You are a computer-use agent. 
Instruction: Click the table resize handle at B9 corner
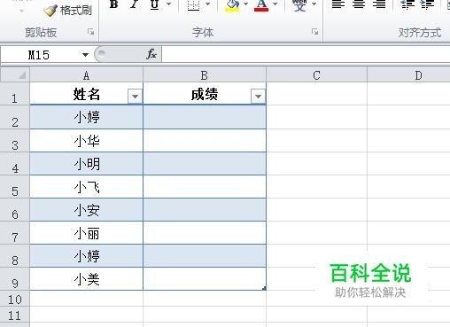[x=264, y=288]
